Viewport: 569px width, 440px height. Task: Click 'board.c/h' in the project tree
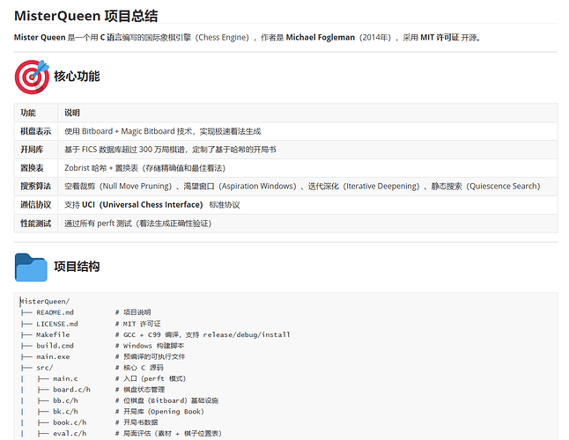point(71,390)
